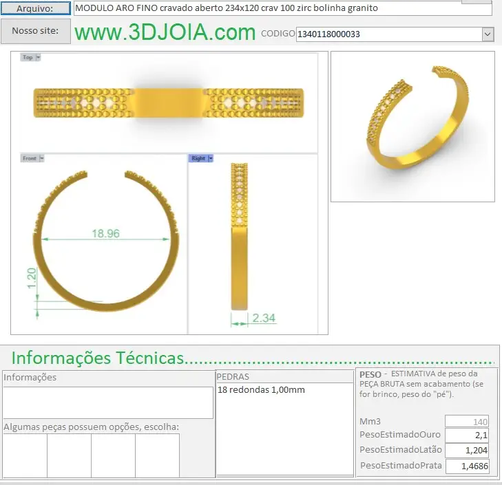Click the PesoEstimadoLatão value field
The image size is (502, 485).
click(x=466, y=451)
